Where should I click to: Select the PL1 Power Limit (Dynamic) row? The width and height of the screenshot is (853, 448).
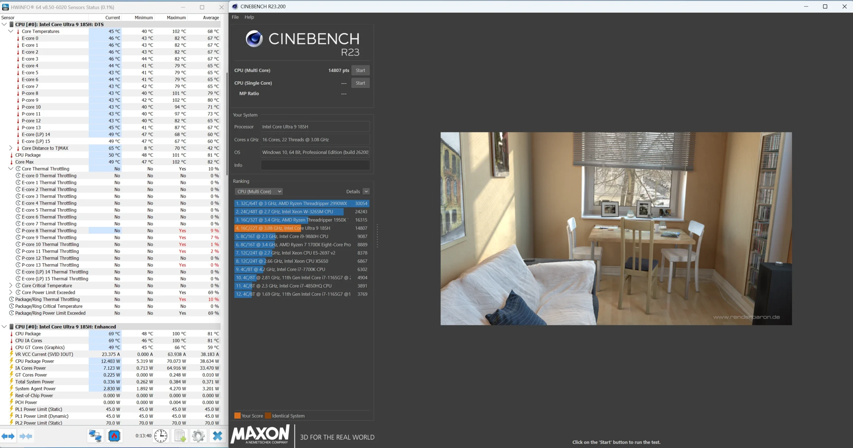[x=110, y=416]
